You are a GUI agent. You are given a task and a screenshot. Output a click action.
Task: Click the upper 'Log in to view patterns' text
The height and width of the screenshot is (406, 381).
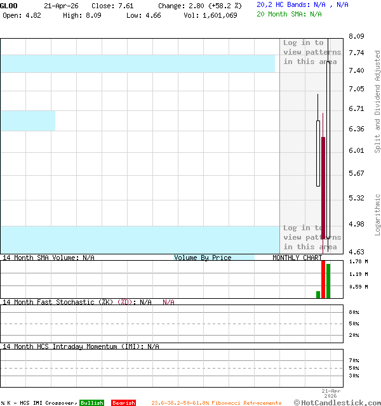tap(312, 52)
